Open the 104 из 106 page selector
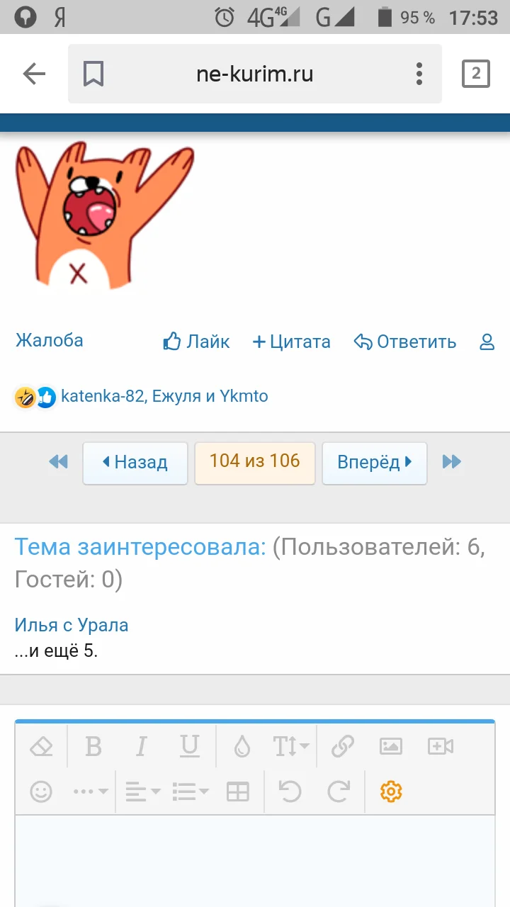The image size is (510, 907). pos(255,463)
